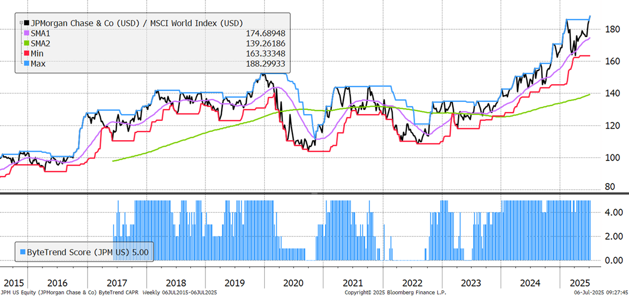
Task: Click the 2017 year label on time axis
Action: pos(116,283)
